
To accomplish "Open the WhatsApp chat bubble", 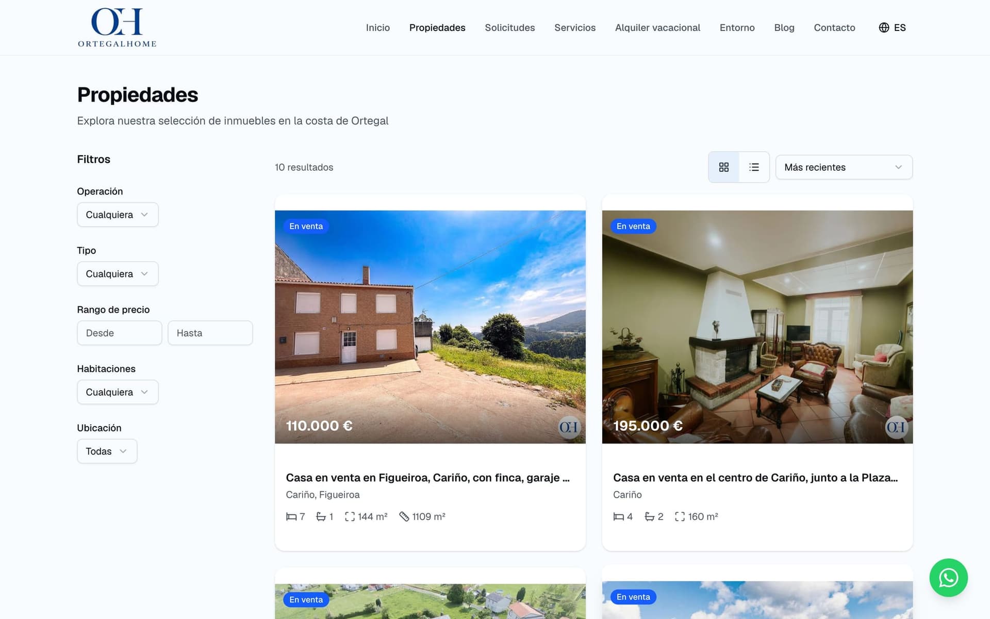I will click(x=948, y=578).
